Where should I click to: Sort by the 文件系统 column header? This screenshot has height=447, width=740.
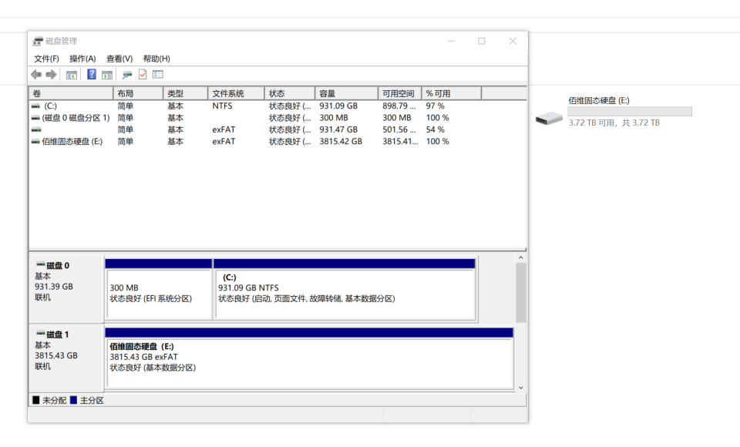coord(236,93)
